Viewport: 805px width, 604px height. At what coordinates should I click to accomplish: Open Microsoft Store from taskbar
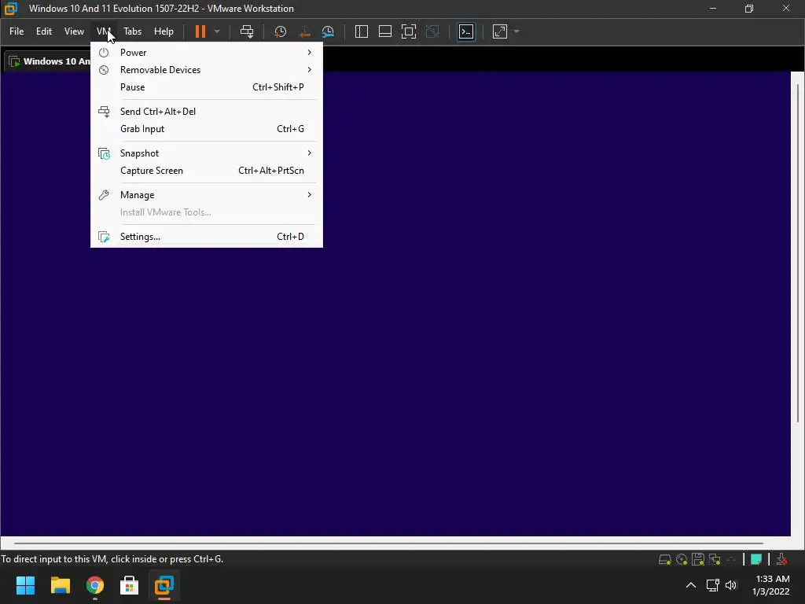pos(130,585)
